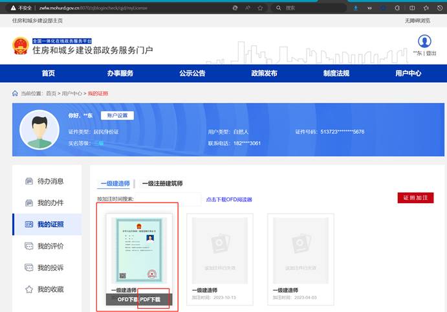This screenshot has width=447, height=312.
Task: Open the 点击下载OFD阅读器 link
Action: tap(228, 199)
